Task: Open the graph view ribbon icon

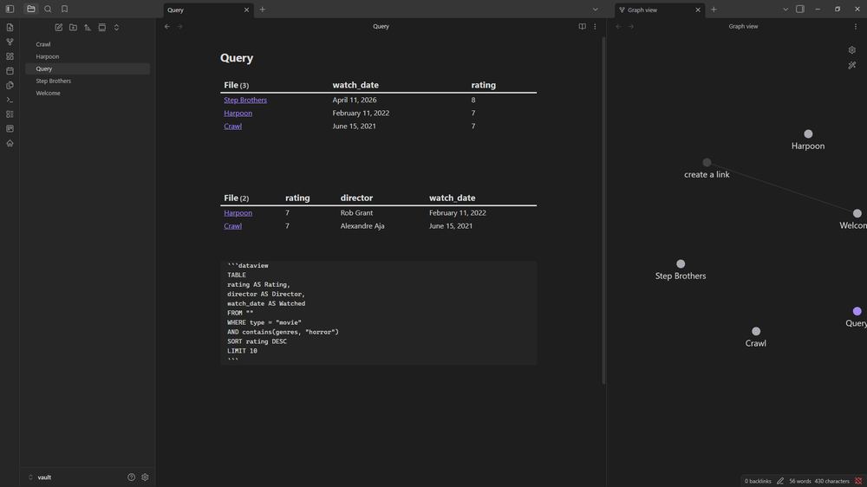Action: tap(10, 42)
